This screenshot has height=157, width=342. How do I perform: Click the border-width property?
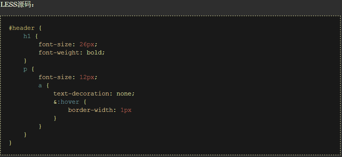click(92, 110)
